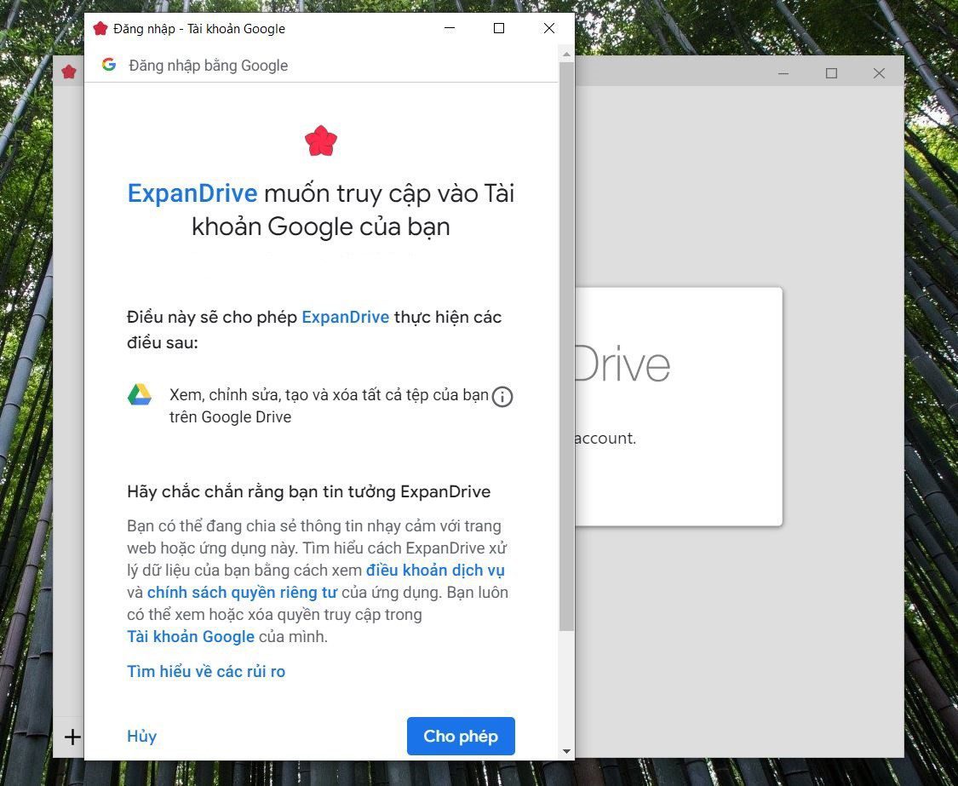The width and height of the screenshot is (958, 786).
Task: Click the 'Hãy chắc chắn rằng bạn tin tưởng ExpanDrive' heading
Action: click(308, 492)
